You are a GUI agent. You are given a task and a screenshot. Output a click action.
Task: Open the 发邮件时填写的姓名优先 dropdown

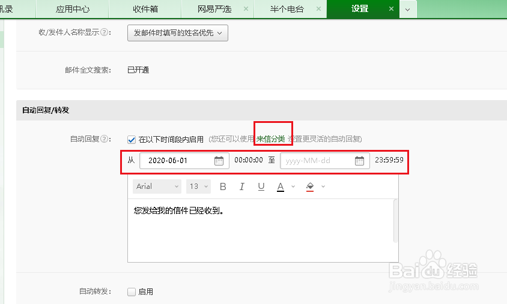[178, 33]
